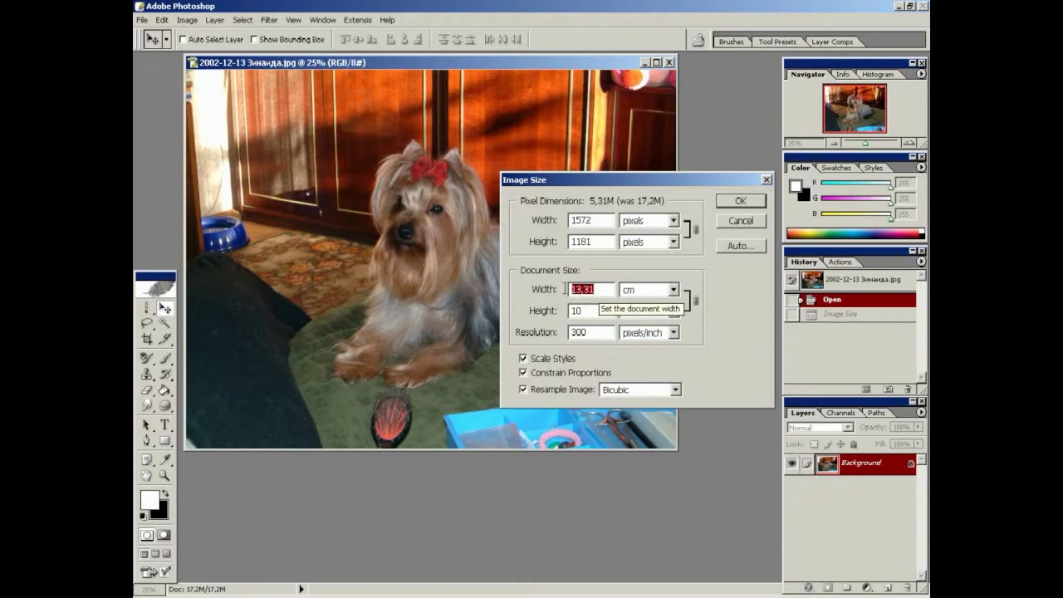The width and height of the screenshot is (1063, 598).
Task: Delete layer with Layers panel trash icon
Action: (908, 587)
